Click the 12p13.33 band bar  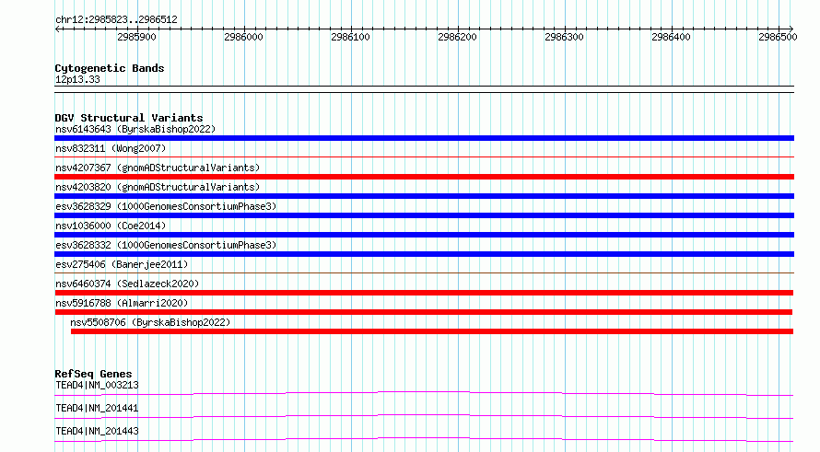(x=424, y=89)
